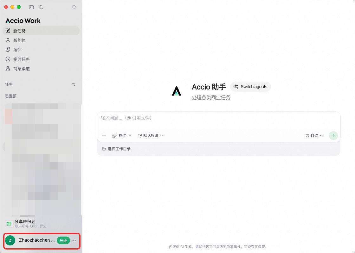Screen dimensions: 355x253
Task: Click the 已置顶 pinned heading
Action: click(11, 96)
